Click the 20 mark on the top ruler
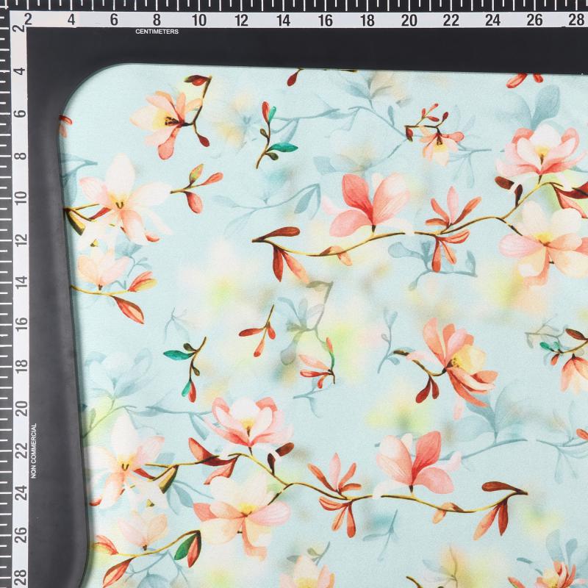The image size is (588, 588). [x=409, y=20]
